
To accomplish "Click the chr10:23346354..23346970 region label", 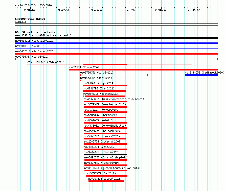I will (x=33, y=5).
